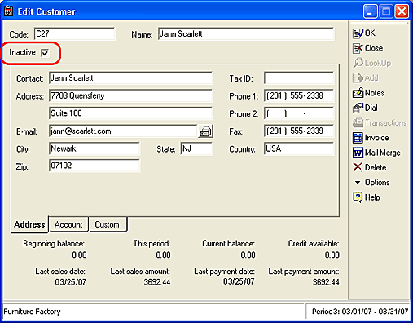Click the empty Phone 2 field
This screenshot has width=413, height=323.
coord(299,113)
